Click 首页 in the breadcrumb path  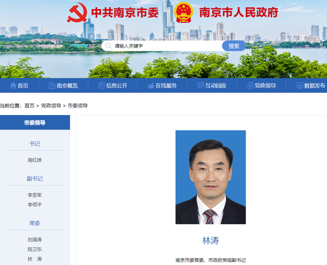point(29,106)
